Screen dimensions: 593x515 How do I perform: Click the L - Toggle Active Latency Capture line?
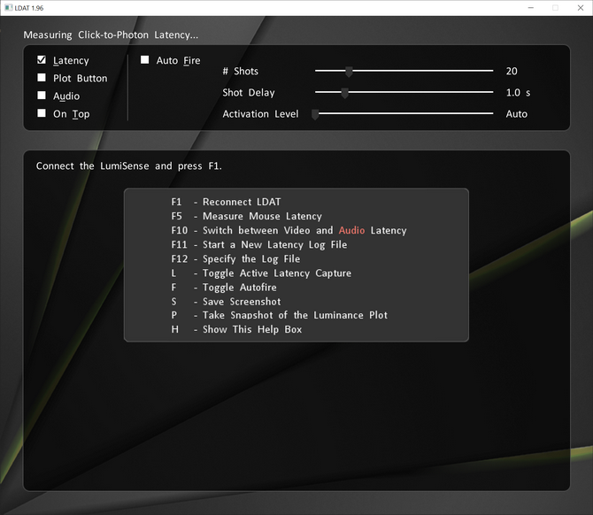click(261, 273)
